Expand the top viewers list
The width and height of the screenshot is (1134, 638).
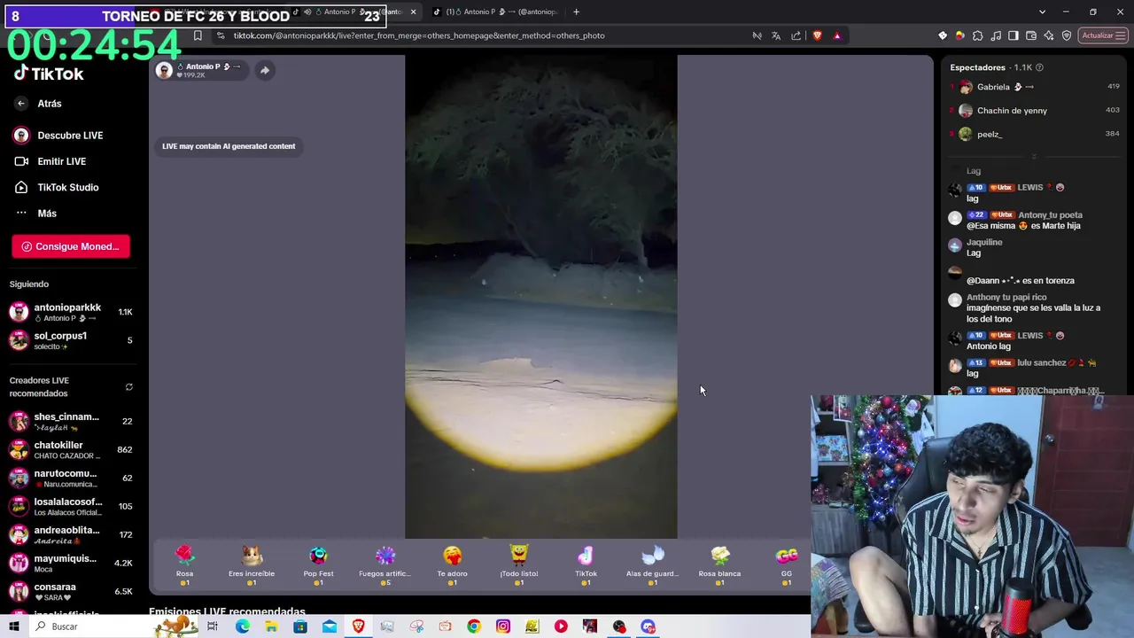pos(1034,157)
